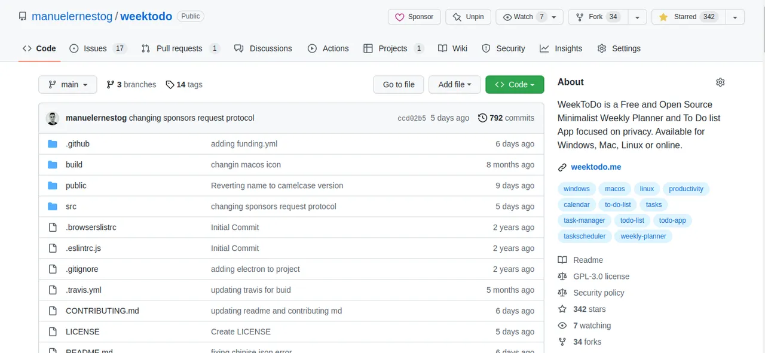The width and height of the screenshot is (765, 353).
Task: Click the manuelernestog avatar in commit header
Action: [x=53, y=118]
